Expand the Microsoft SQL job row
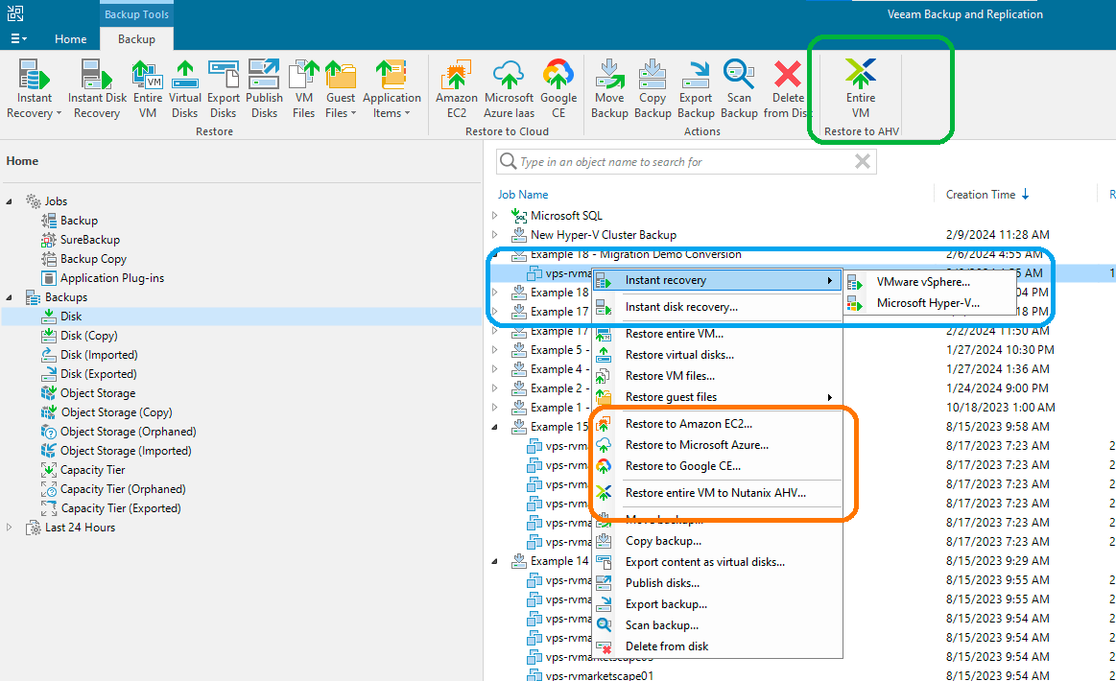1116x681 pixels. 494,215
